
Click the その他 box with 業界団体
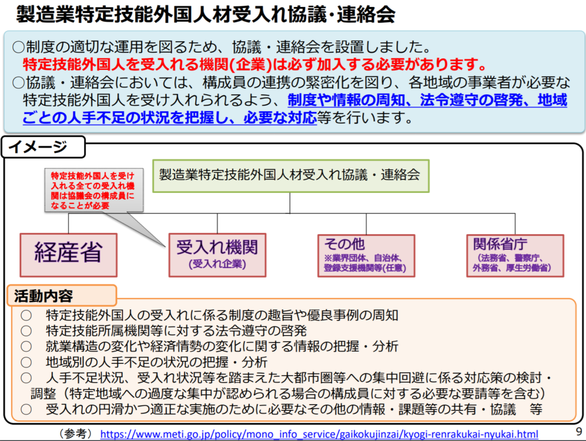click(x=366, y=256)
